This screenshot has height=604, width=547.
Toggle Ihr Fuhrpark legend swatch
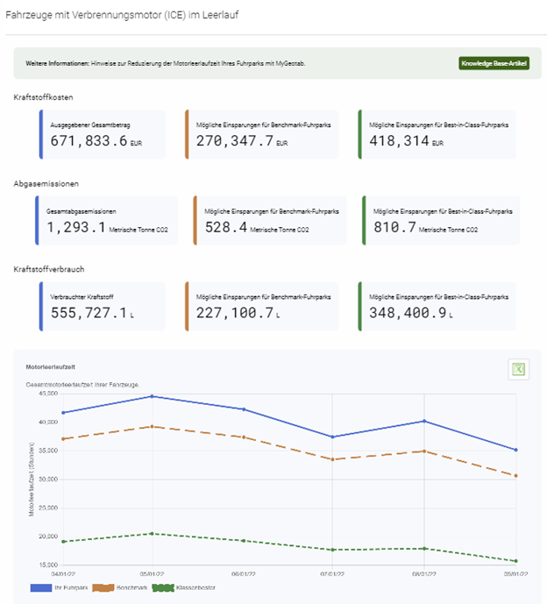coord(41,587)
